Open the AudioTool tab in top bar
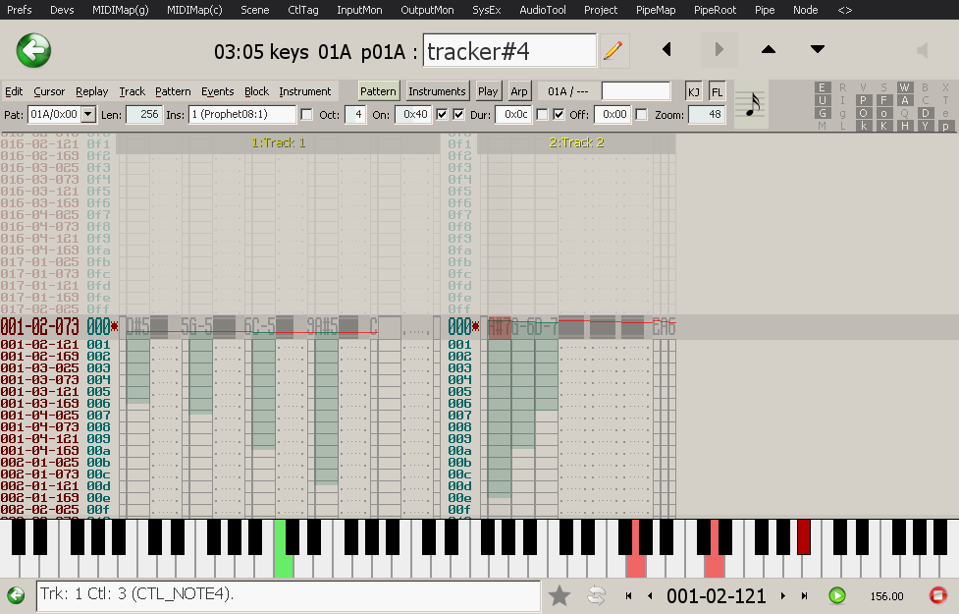This screenshot has height=614, width=959. (x=542, y=10)
